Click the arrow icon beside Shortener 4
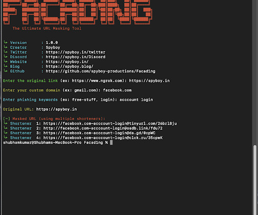258x215 pixels. [6, 137]
